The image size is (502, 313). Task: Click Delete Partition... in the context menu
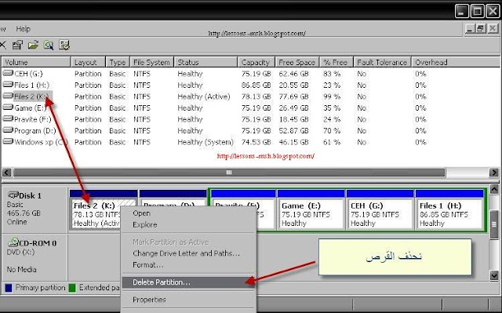click(x=188, y=282)
